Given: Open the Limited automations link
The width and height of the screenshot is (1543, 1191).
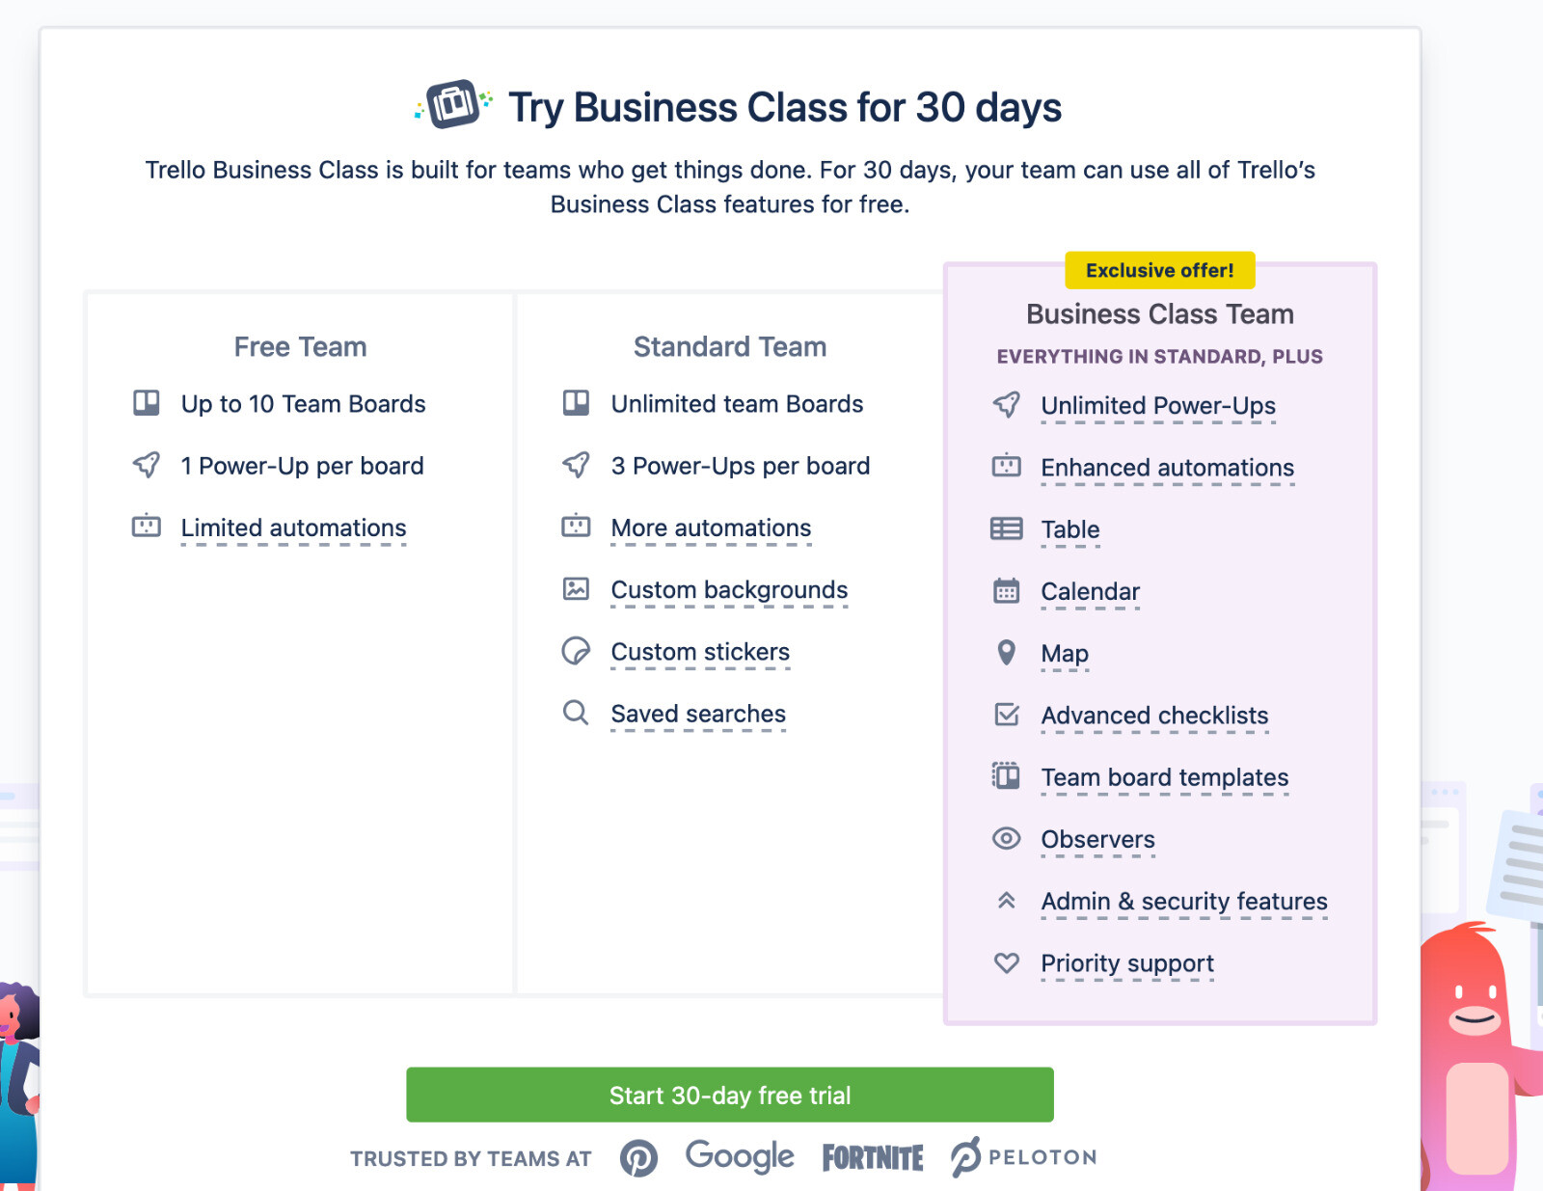Looking at the screenshot, I should point(293,528).
